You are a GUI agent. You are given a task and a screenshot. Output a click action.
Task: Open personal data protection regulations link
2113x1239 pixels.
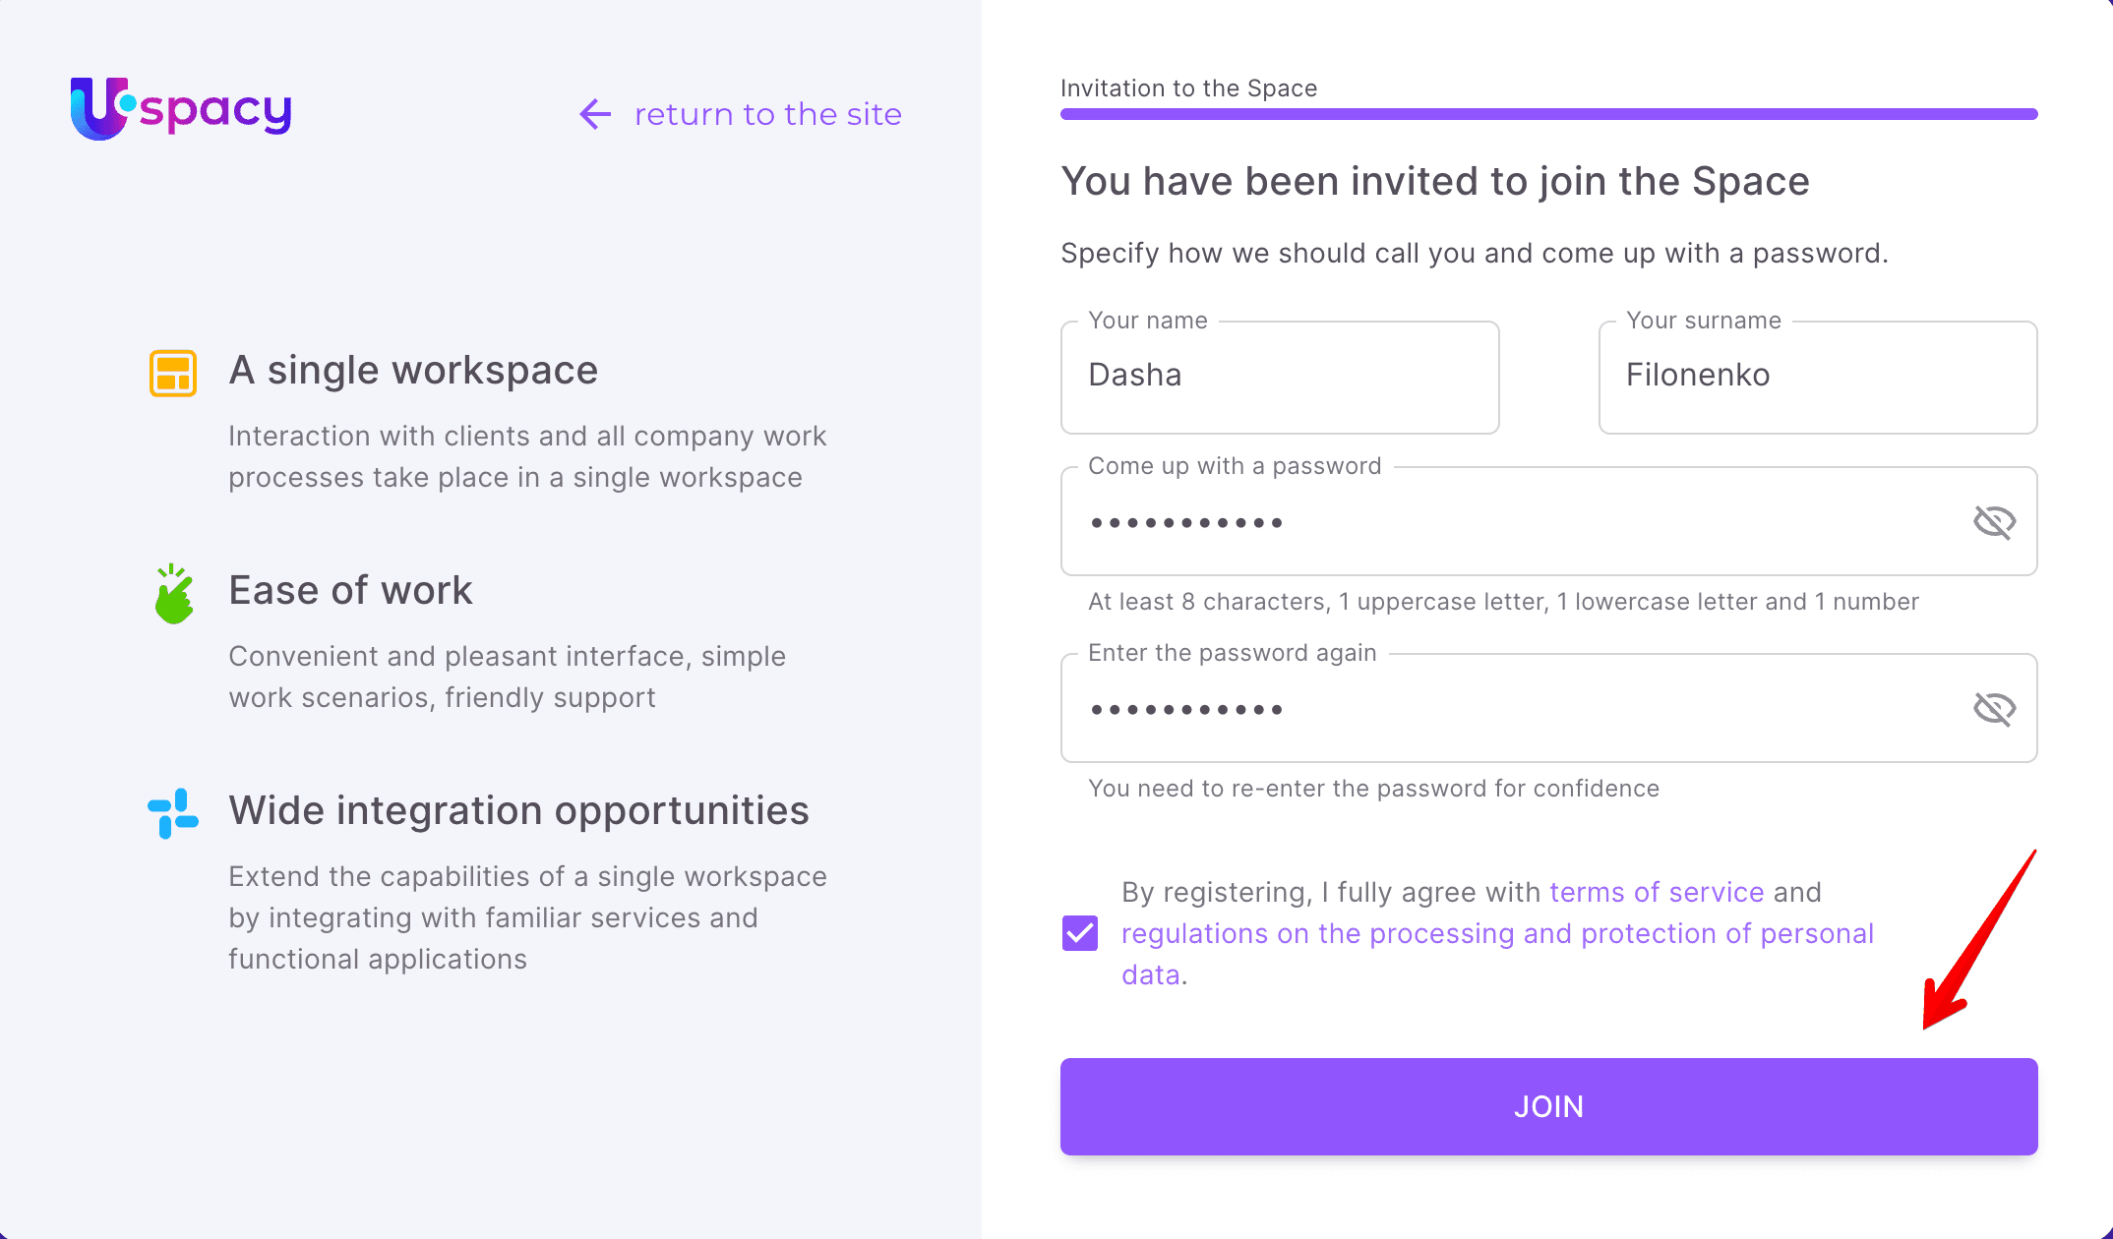point(1497,933)
